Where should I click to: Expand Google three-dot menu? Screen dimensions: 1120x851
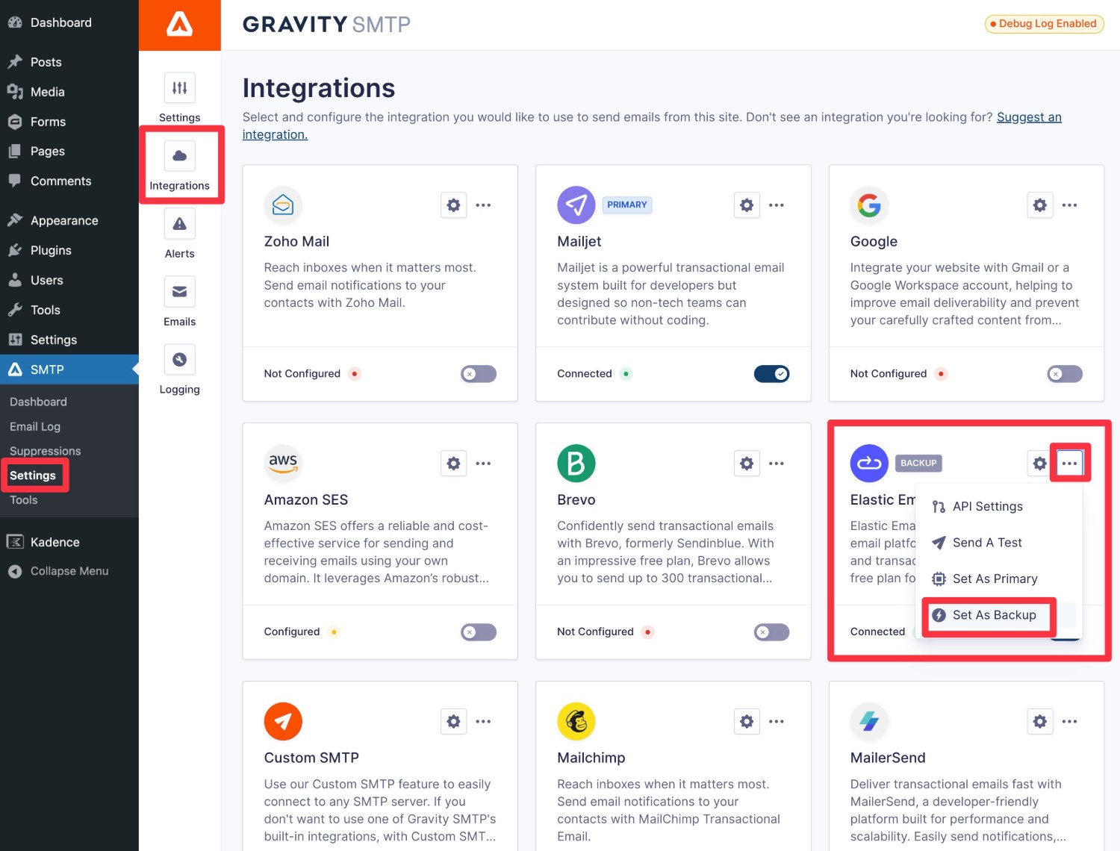[x=1070, y=205]
